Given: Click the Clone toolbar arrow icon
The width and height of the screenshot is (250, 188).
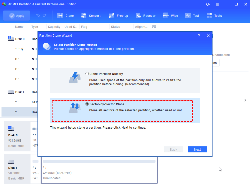Looking at the screenshot, I should (x=60, y=16).
